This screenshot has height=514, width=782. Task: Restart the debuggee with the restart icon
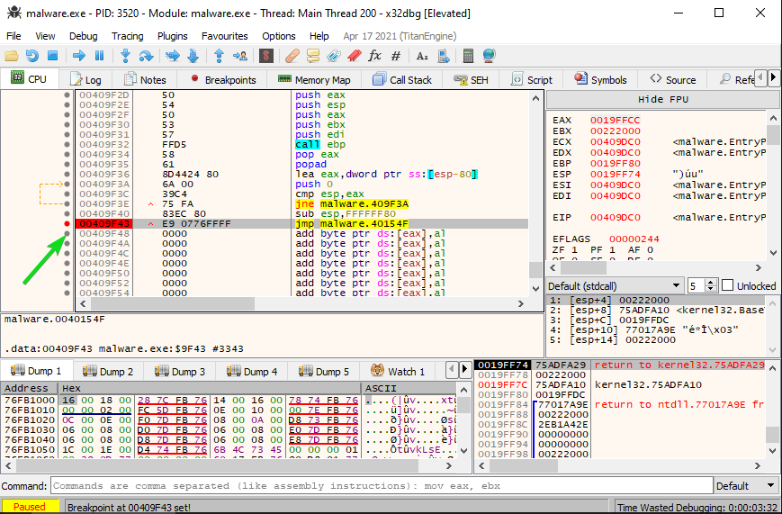32,56
